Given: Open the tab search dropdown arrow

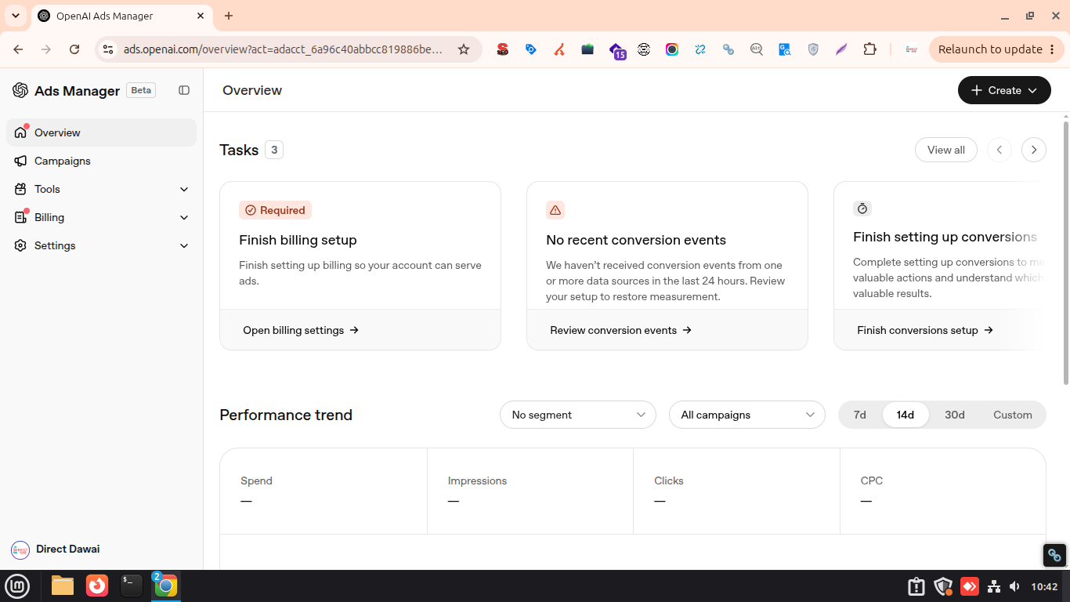Looking at the screenshot, I should point(16,16).
